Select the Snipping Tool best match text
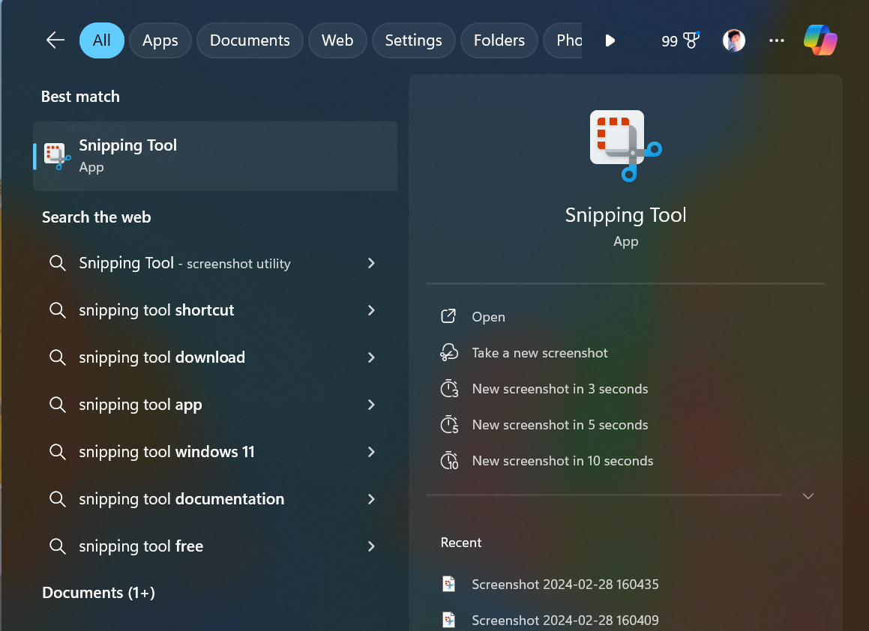This screenshot has width=869, height=631. 128,145
